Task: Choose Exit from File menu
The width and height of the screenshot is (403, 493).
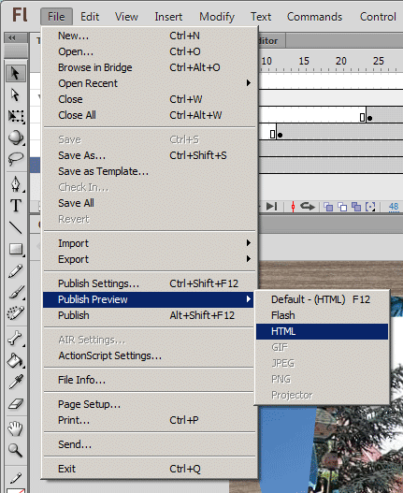Action: click(x=149, y=469)
